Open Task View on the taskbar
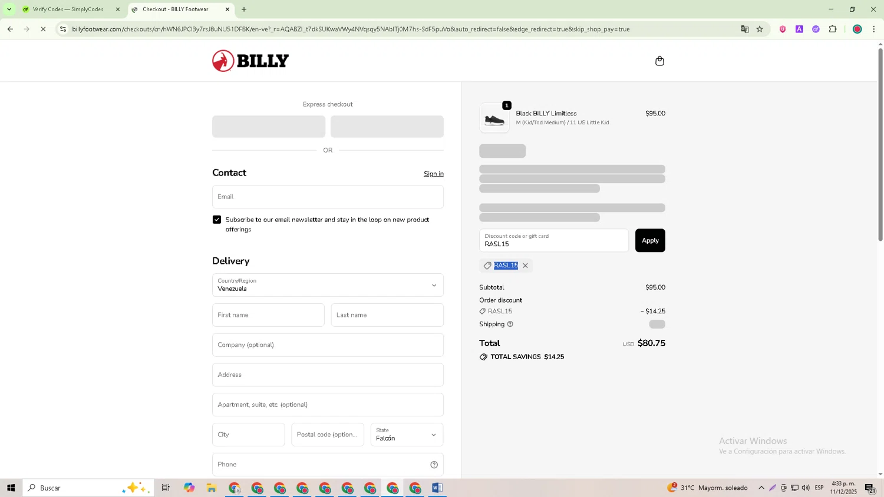Screen dimensions: 884x497 (x=166, y=488)
